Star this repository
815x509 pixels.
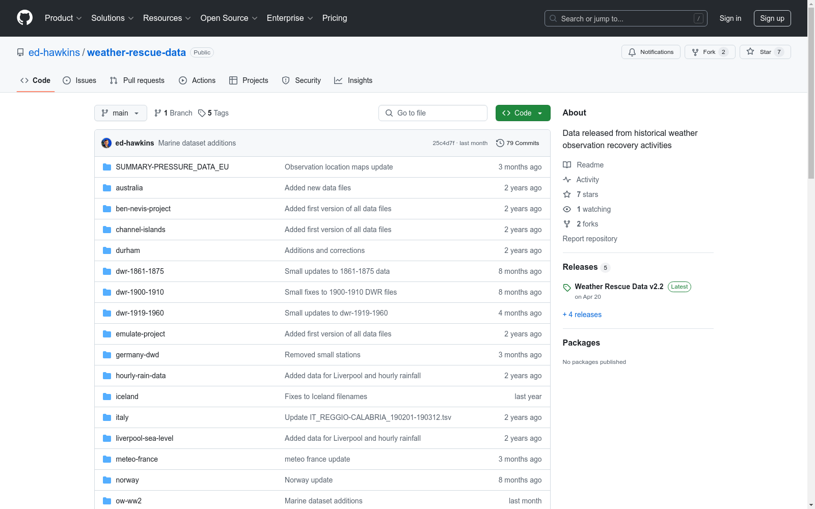tap(765, 52)
